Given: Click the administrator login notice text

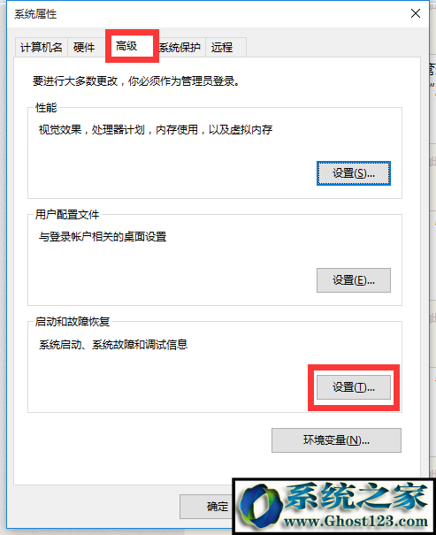Looking at the screenshot, I should point(136,81).
